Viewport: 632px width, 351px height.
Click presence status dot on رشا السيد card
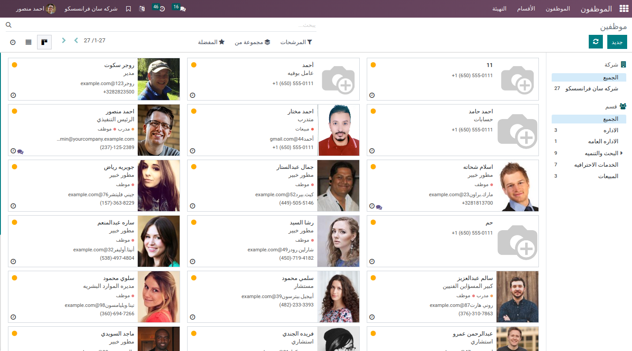pos(194,222)
